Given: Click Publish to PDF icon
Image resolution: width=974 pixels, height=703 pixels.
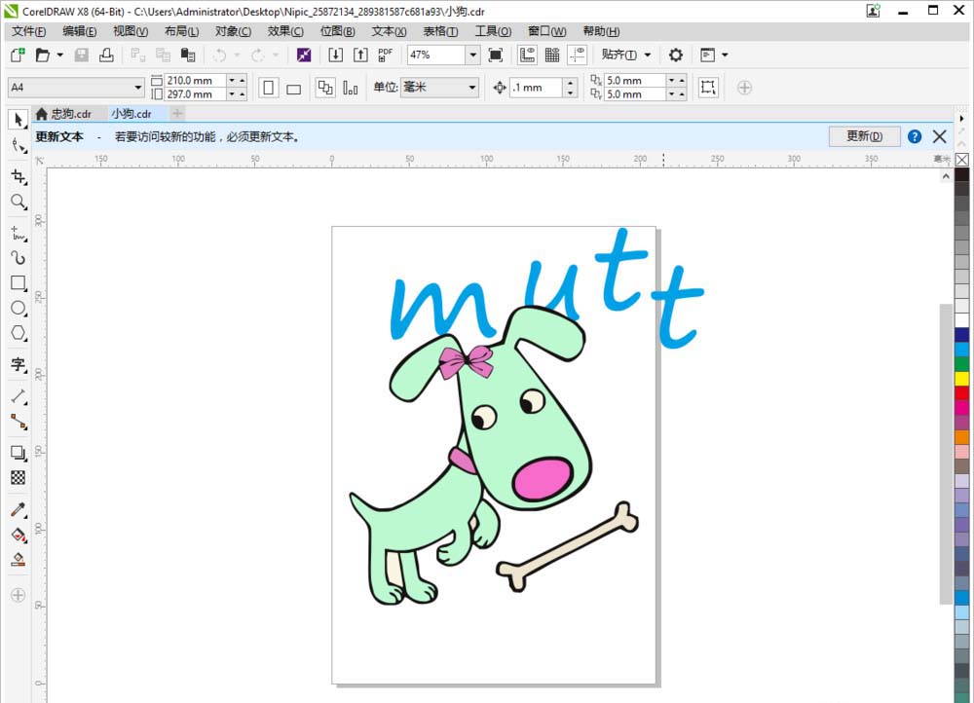Looking at the screenshot, I should (x=385, y=55).
